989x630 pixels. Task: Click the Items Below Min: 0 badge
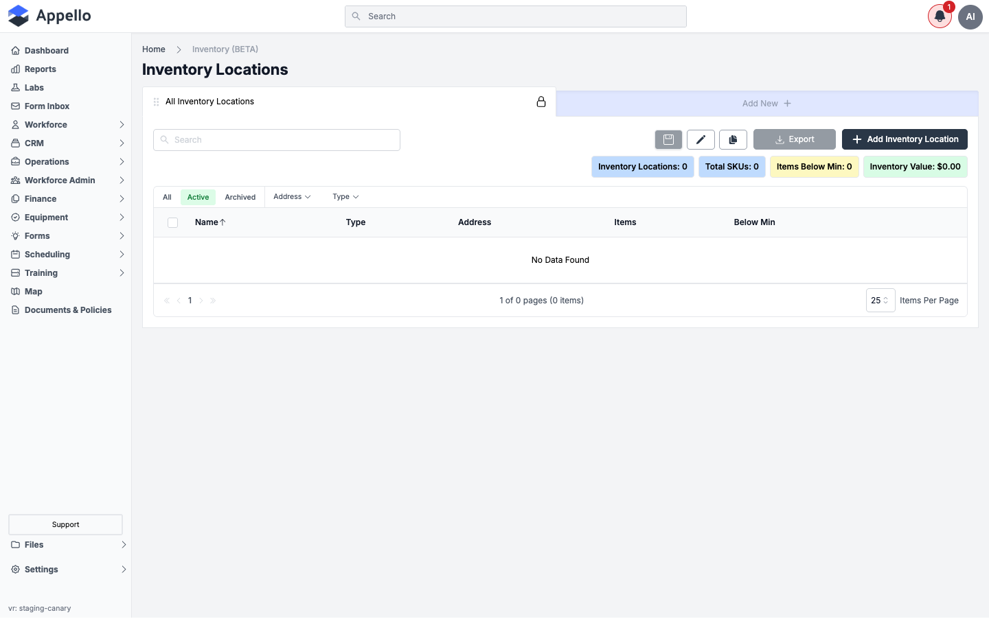[815, 167]
